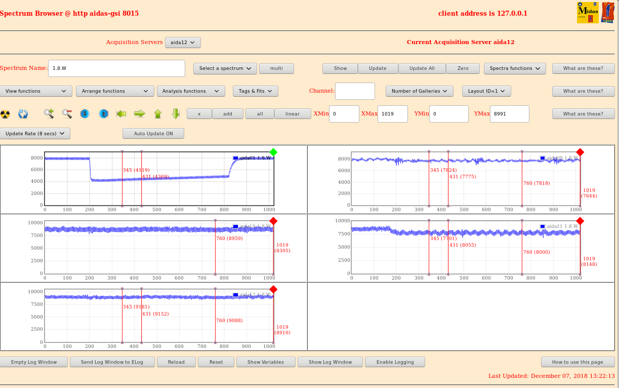This screenshot has width=619, height=388.
Task: Click the green left arrow icon
Action: tap(121, 114)
